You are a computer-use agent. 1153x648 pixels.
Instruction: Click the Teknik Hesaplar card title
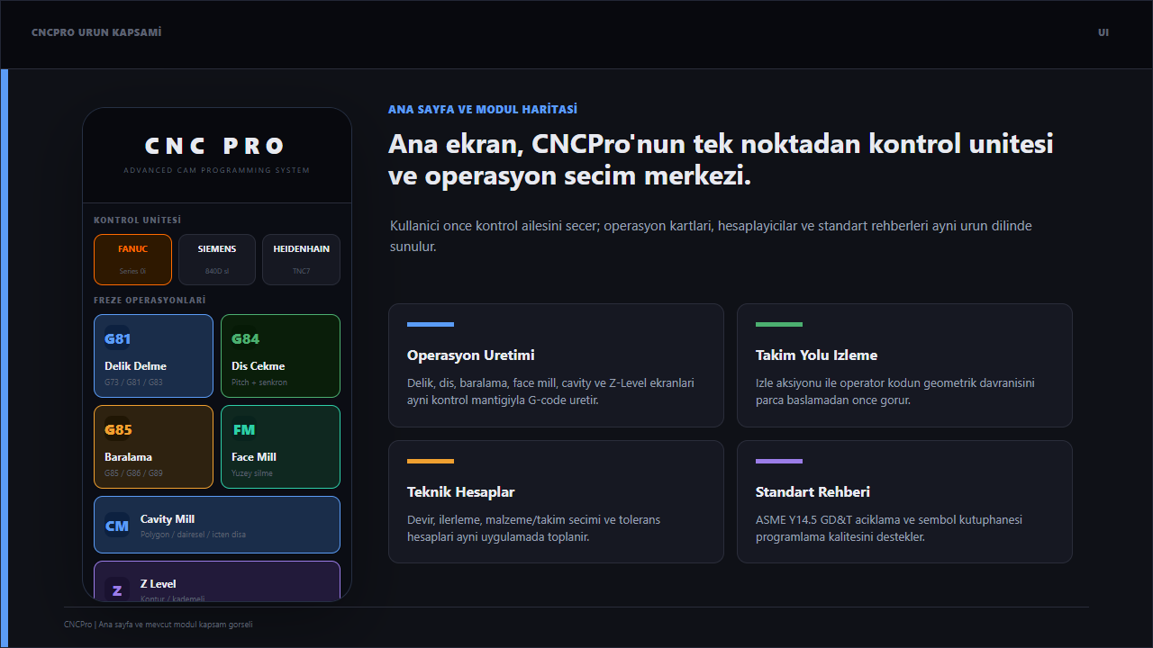click(460, 492)
